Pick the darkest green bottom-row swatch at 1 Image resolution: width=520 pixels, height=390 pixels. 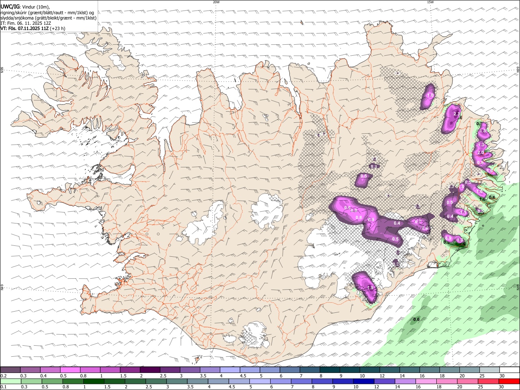tap(93, 381)
